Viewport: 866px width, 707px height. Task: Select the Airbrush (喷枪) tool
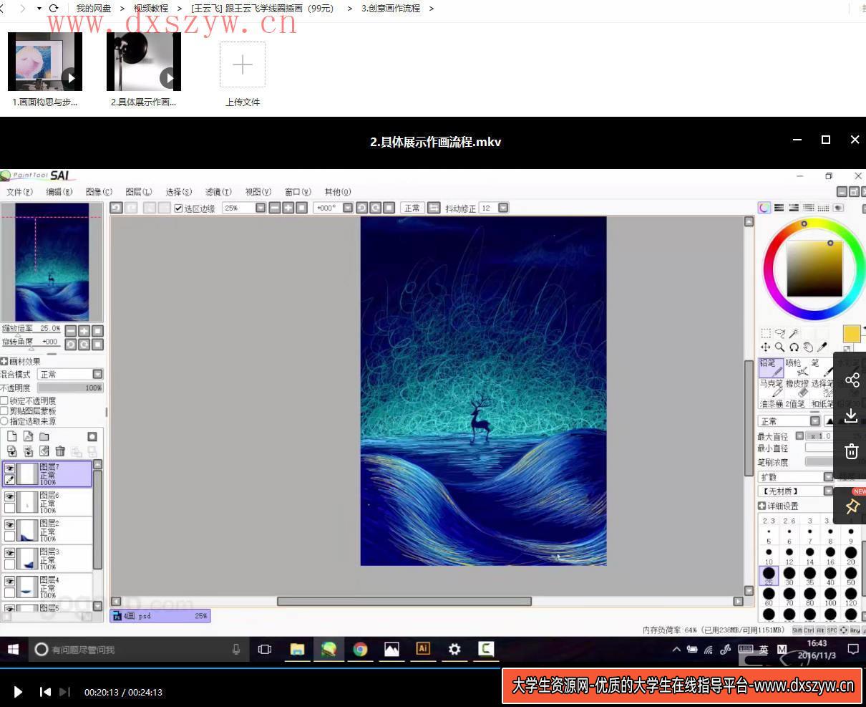click(796, 367)
